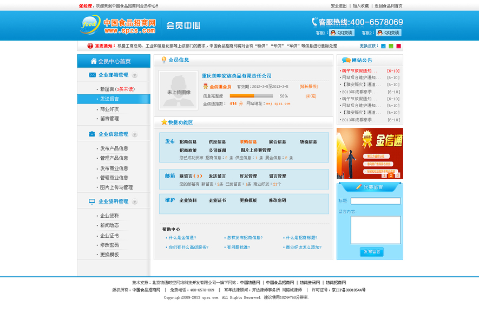The width and height of the screenshot is (479, 325).
Task: Open 发布商业信息 in sidebar
Action: click(114, 168)
